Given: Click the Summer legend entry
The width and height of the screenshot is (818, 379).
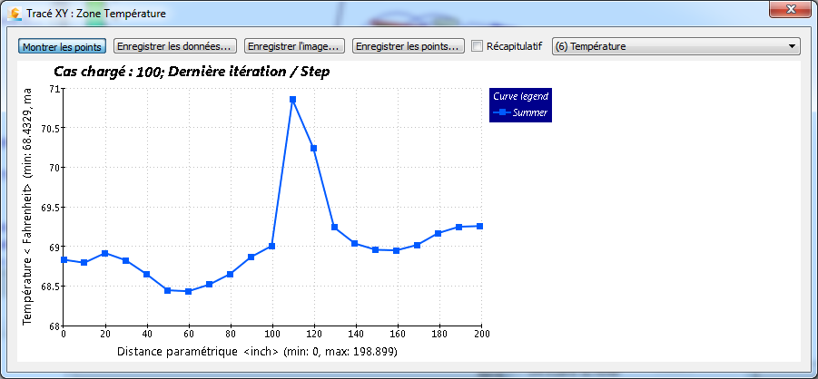Looking at the screenshot, I should click(x=519, y=112).
